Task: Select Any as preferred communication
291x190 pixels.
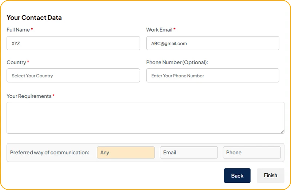Action: click(125, 153)
